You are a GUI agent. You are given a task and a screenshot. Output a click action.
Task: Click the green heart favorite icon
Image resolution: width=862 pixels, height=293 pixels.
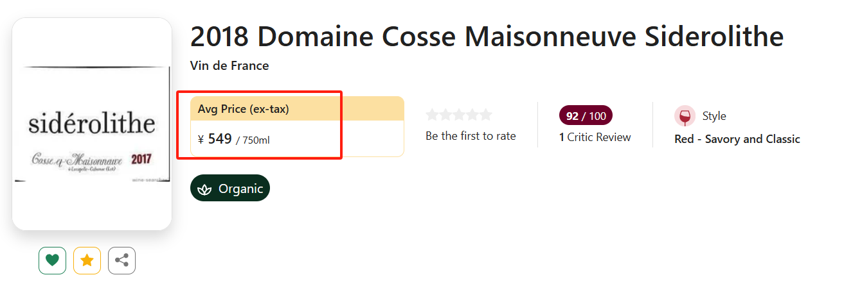(52, 260)
